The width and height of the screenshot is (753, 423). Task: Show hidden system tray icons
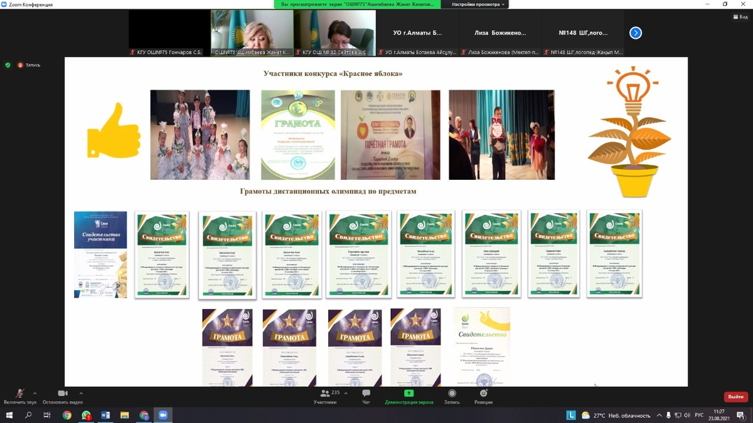tap(659, 415)
